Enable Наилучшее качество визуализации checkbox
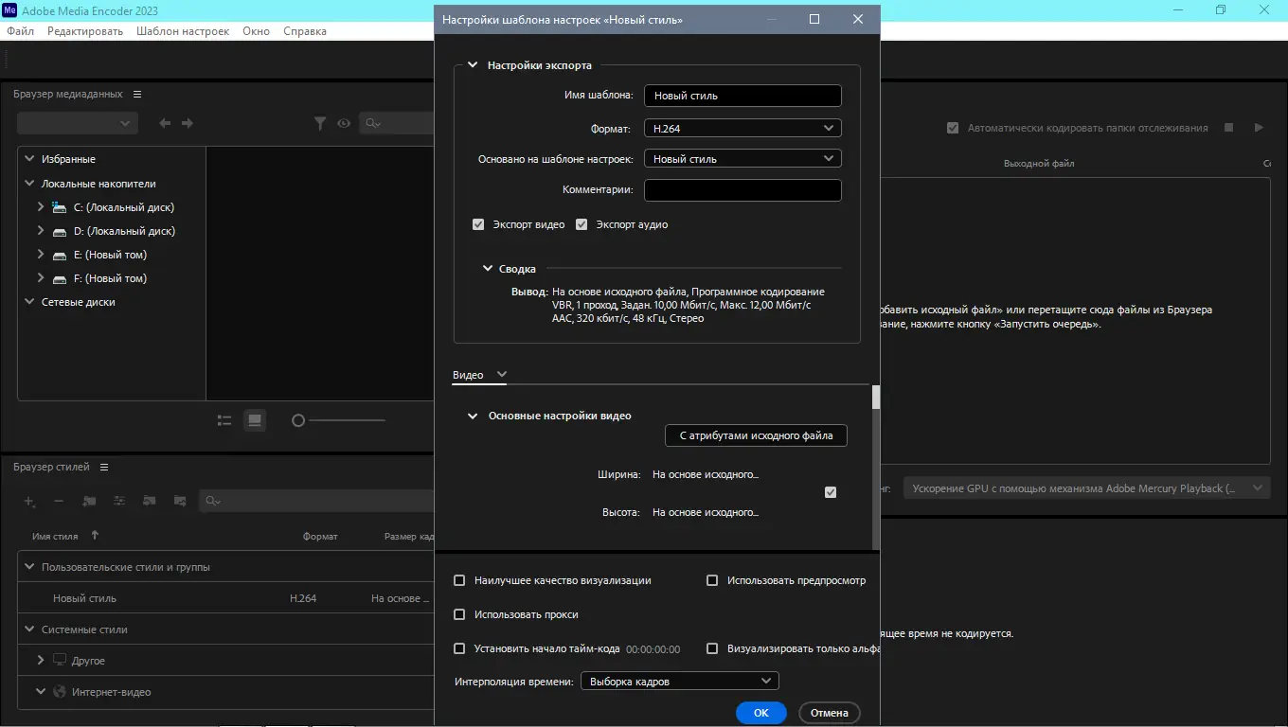The image size is (1288, 727). click(x=459, y=580)
